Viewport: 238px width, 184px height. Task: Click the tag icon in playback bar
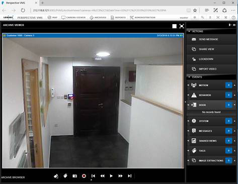click(65, 176)
